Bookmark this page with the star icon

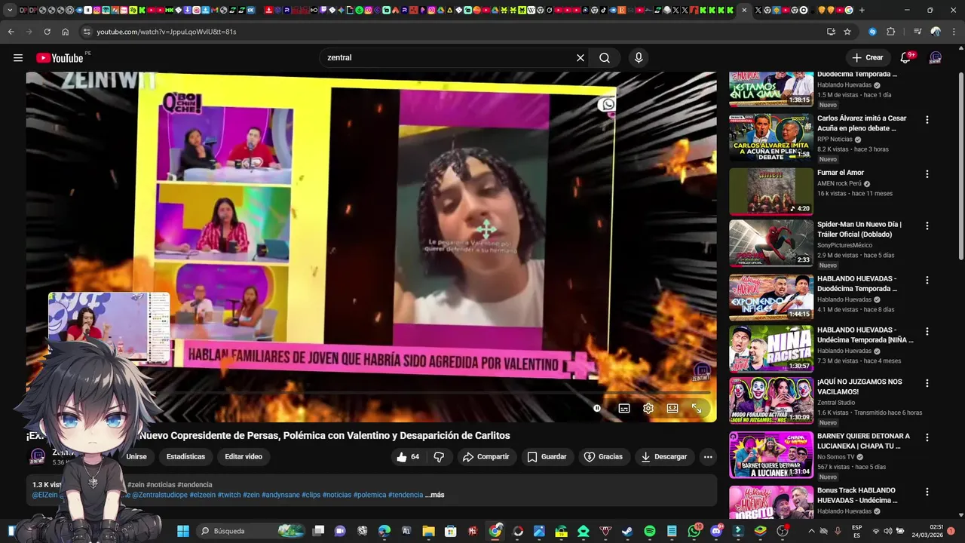point(847,32)
